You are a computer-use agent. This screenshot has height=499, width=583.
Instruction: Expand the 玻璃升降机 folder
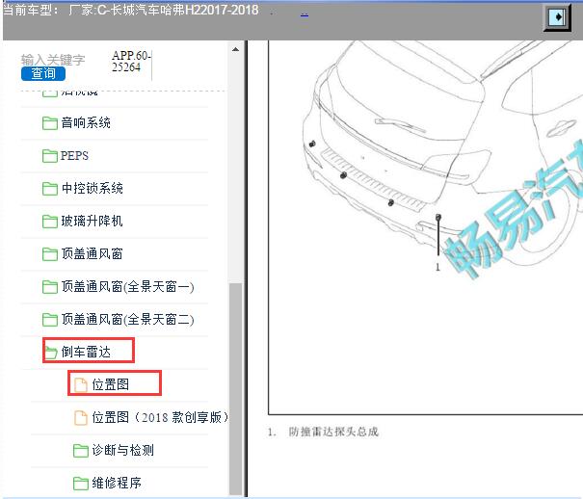[x=92, y=221]
